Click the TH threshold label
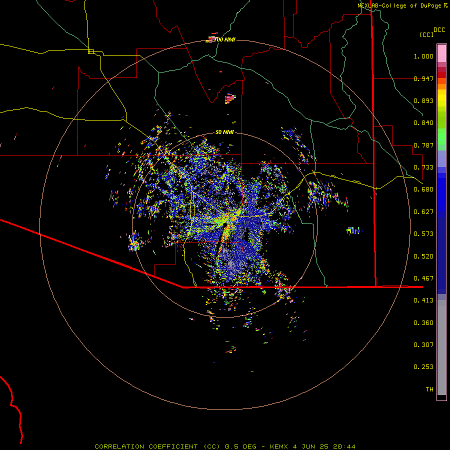Viewport: 450px width, 450px height. tap(429, 389)
